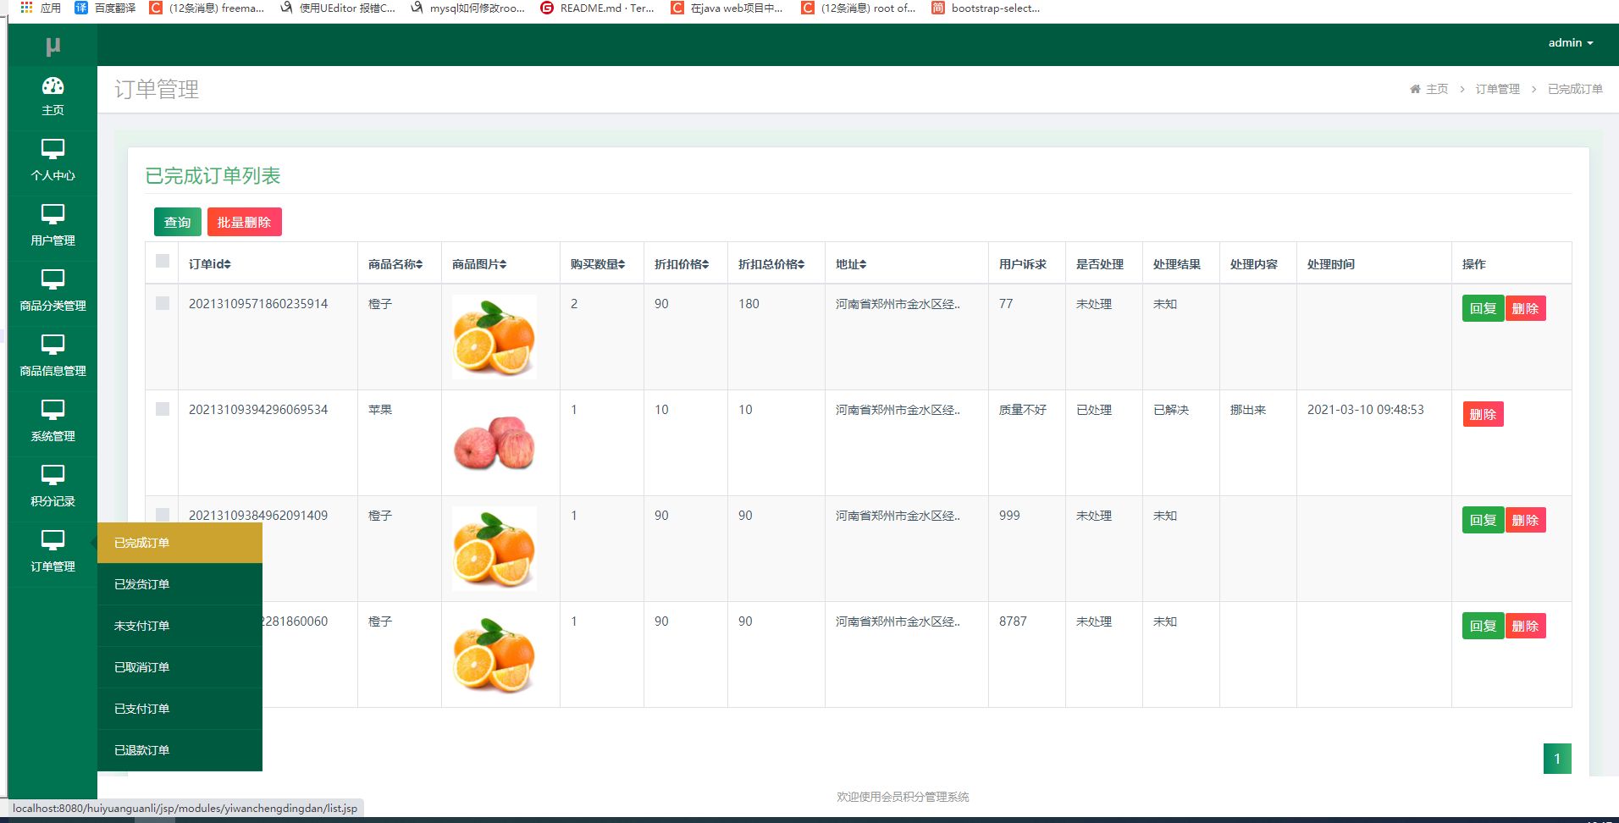Viewport: 1619px width, 823px height.
Task: Click 回复 for order ending 235914
Action: click(1483, 308)
